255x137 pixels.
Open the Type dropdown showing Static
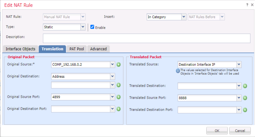(x=83, y=27)
